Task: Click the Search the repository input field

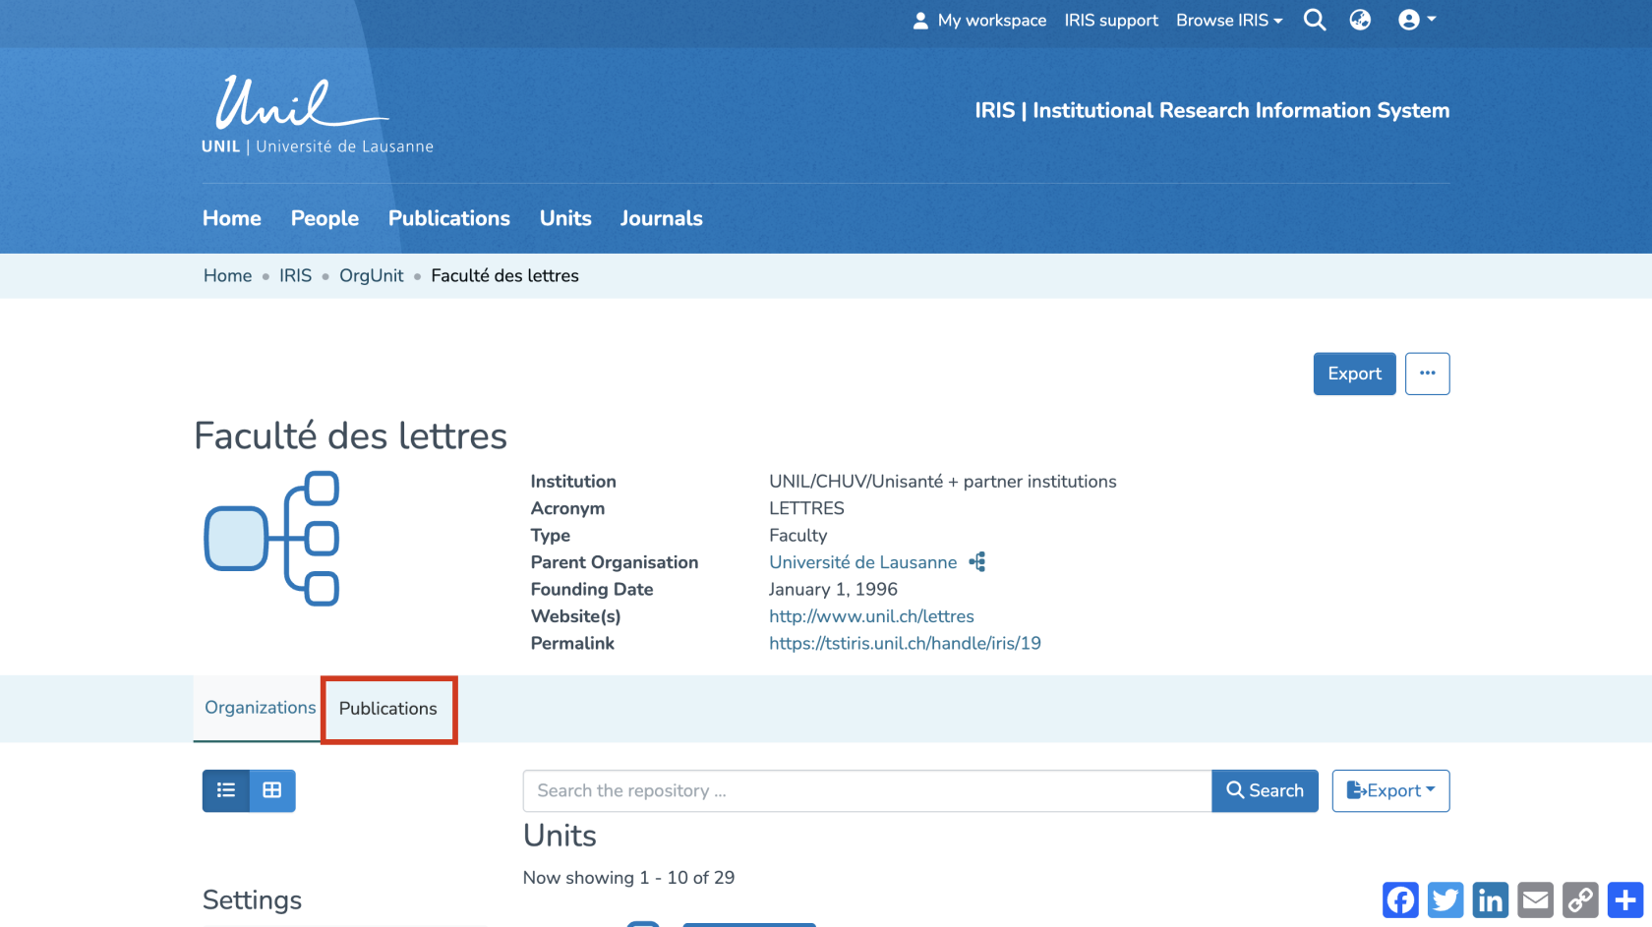Action: pos(866,790)
